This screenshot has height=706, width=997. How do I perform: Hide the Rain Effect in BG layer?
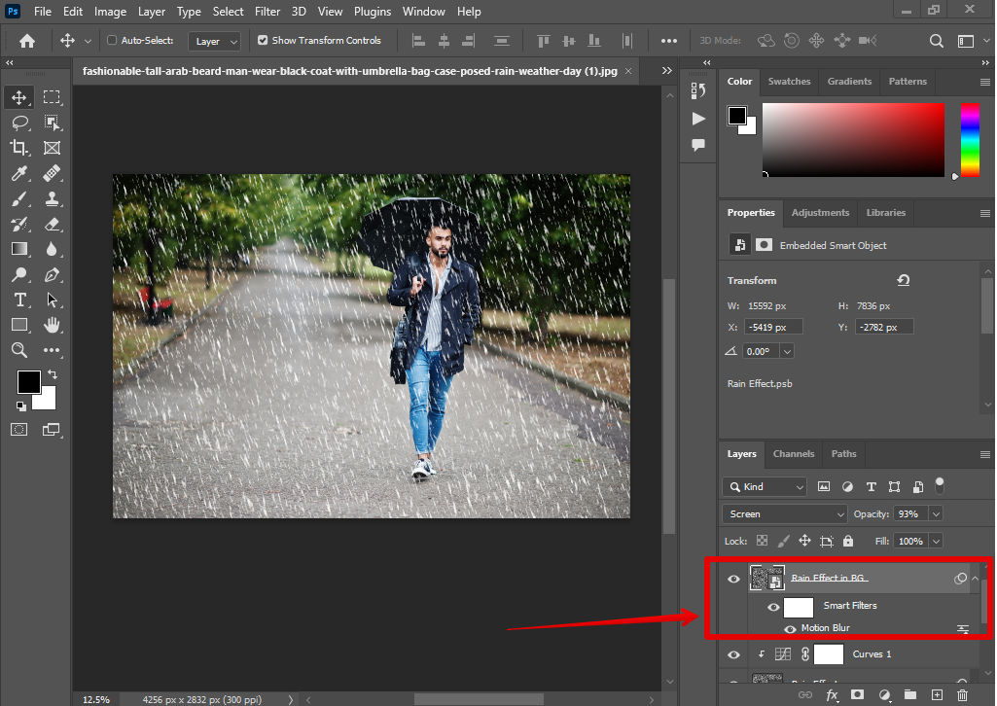733,579
